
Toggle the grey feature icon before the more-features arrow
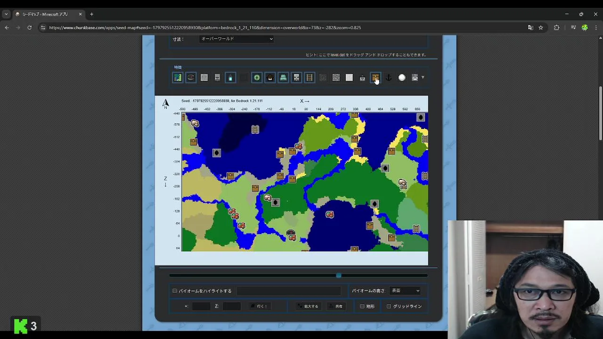[x=415, y=78]
